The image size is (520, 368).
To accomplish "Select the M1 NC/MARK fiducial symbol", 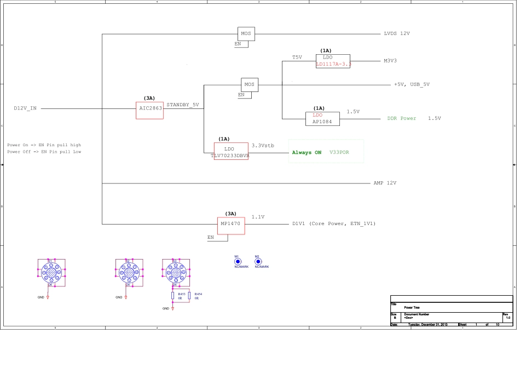I will click(x=238, y=262).
